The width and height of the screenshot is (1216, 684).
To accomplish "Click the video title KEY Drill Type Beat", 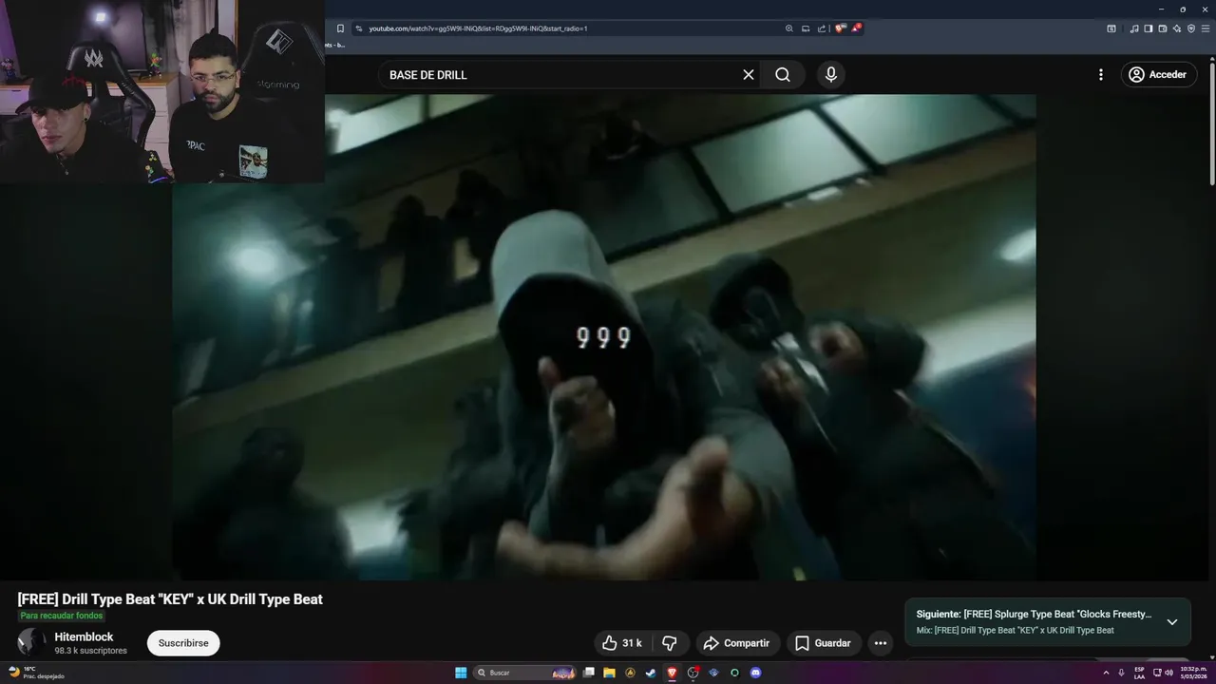I will click(x=170, y=599).
